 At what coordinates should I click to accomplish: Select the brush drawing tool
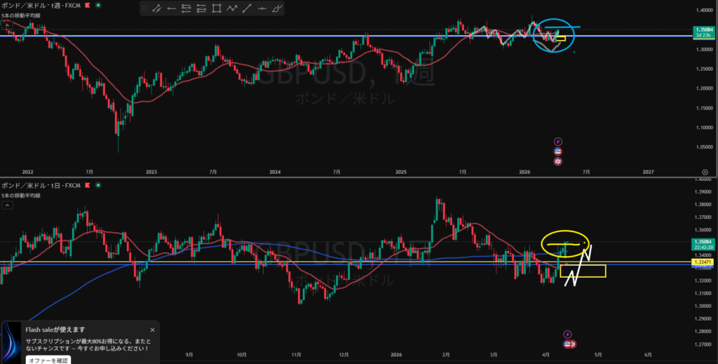pyautogui.click(x=278, y=9)
